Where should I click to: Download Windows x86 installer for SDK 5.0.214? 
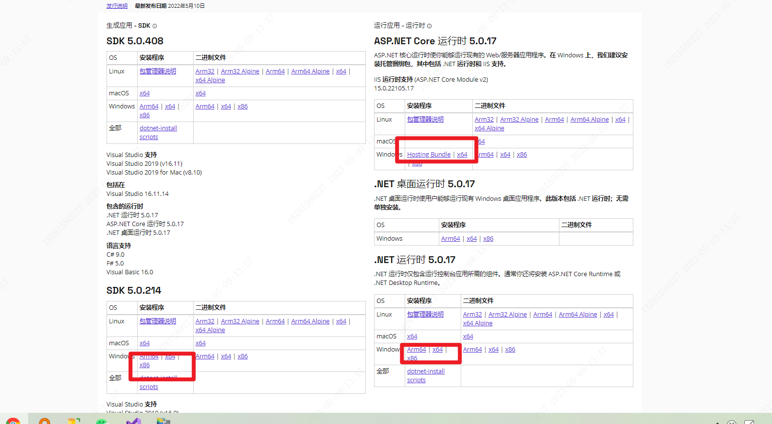[144, 365]
